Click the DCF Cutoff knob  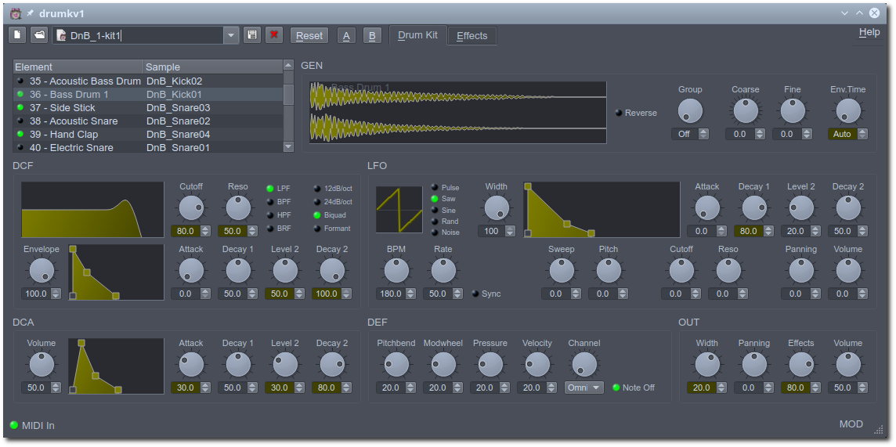point(191,208)
